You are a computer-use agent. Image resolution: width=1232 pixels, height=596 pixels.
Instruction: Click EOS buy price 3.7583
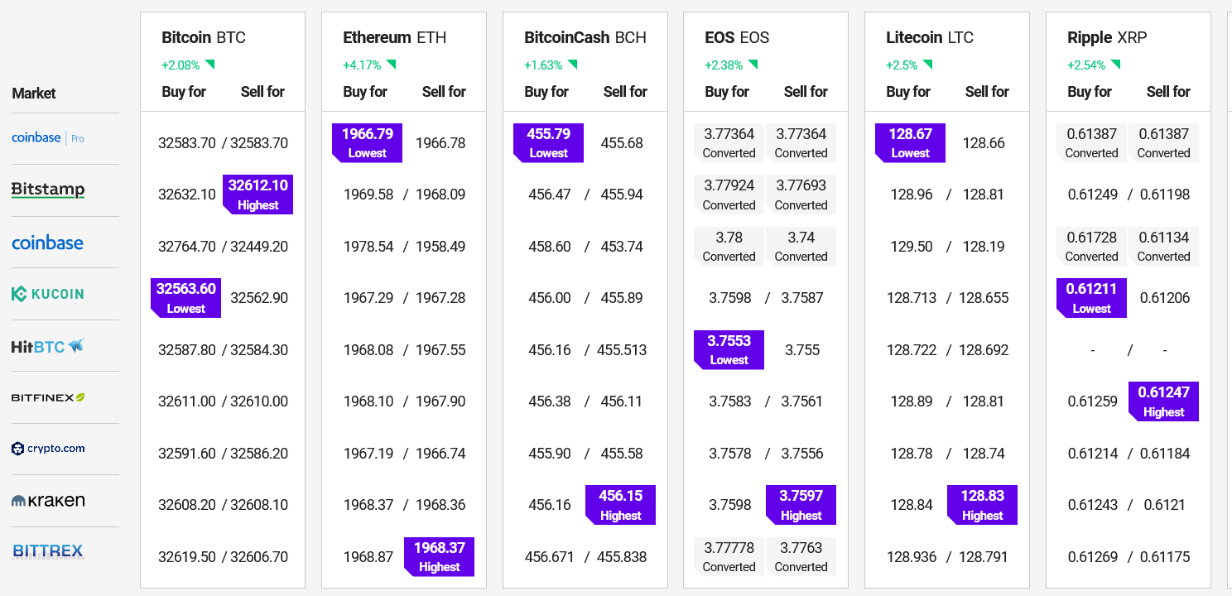pyautogui.click(x=730, y=401)
